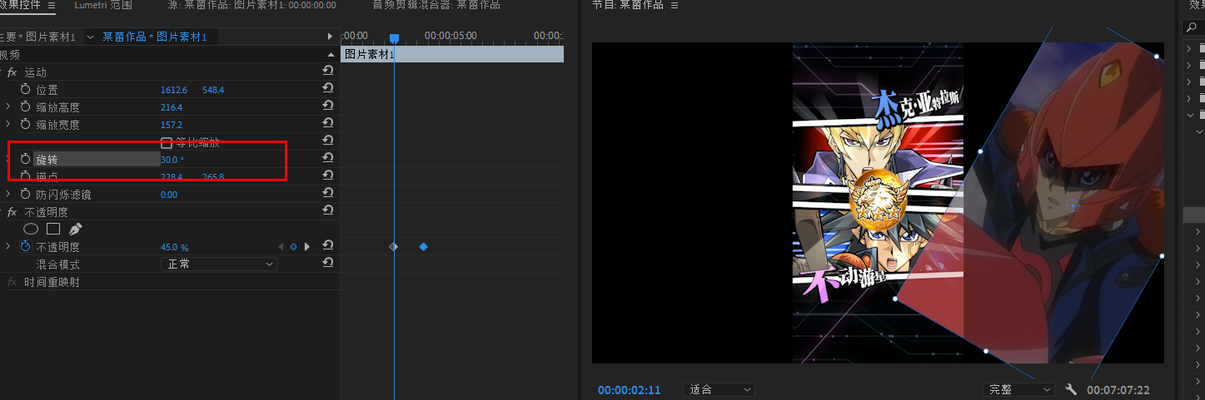1205x400 pixels.
Task: Click the 旋转 value 30.0 °
Action: pos(172,160)
